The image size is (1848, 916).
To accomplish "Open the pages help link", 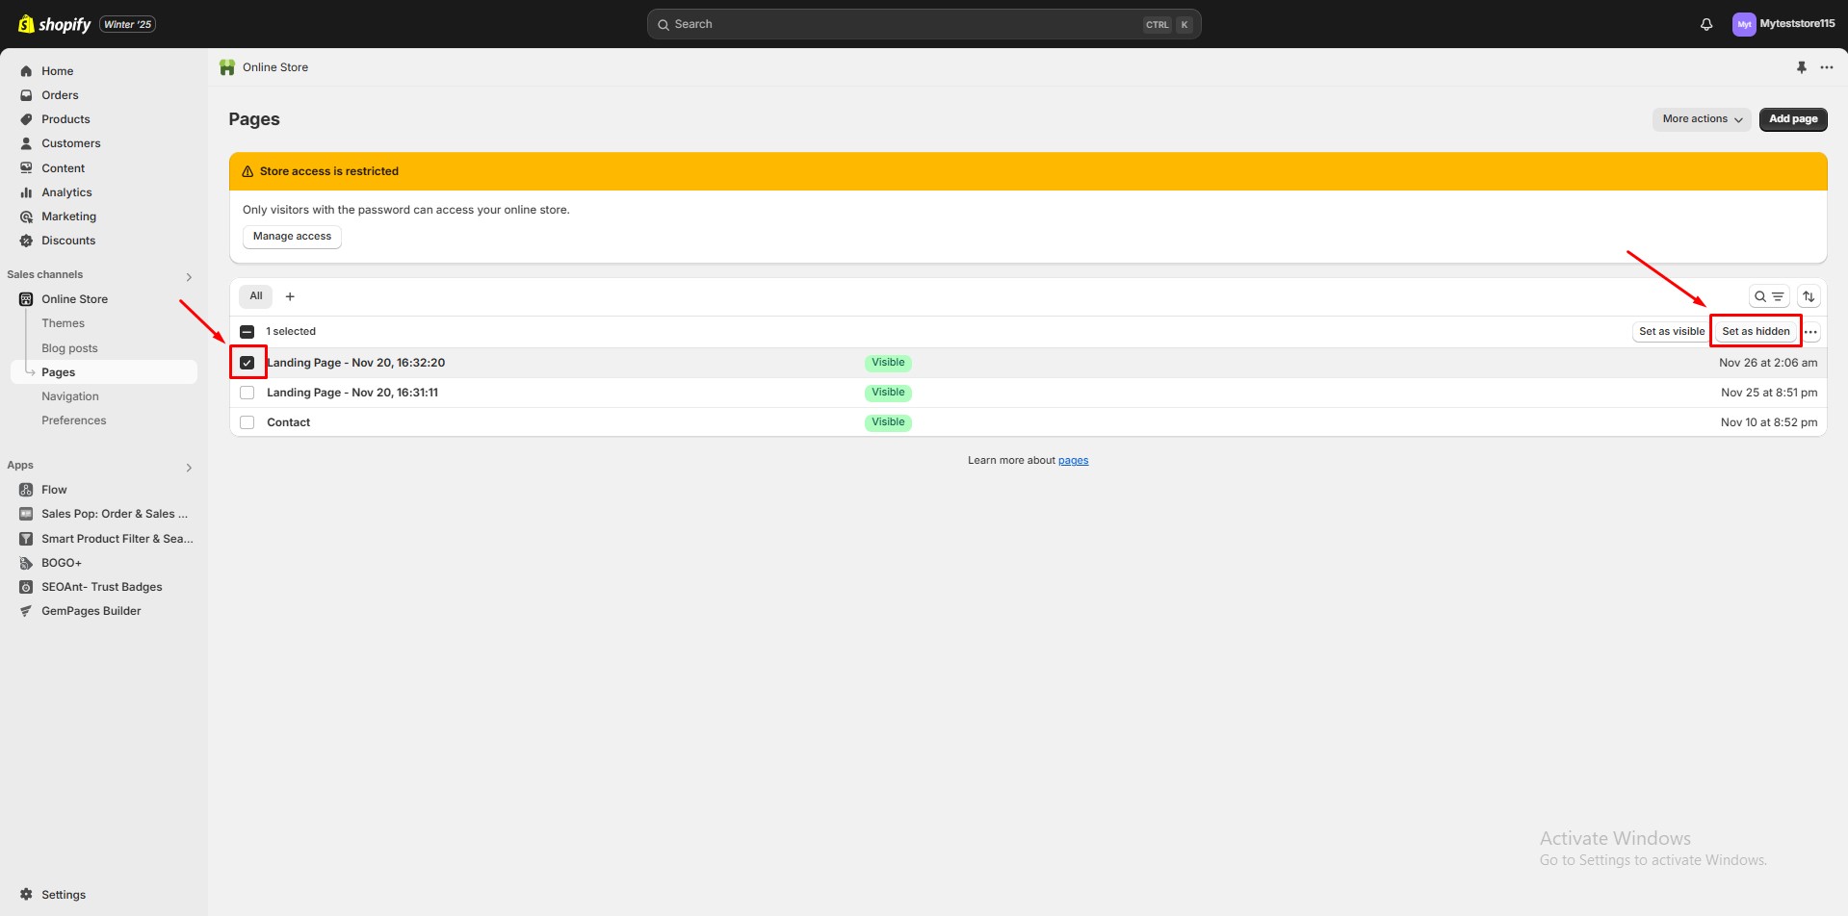I will pos(1073,461).
